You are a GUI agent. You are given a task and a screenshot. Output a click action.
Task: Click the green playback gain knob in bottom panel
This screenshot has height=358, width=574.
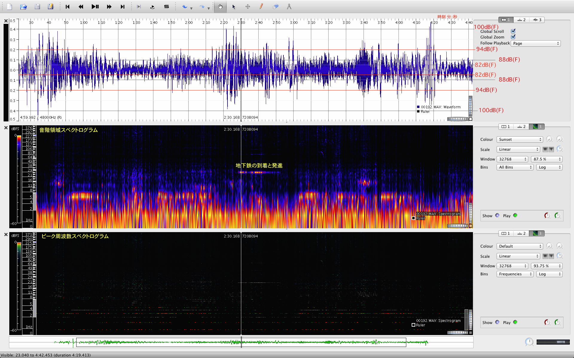pyautogui.click(x=557, y=322)
